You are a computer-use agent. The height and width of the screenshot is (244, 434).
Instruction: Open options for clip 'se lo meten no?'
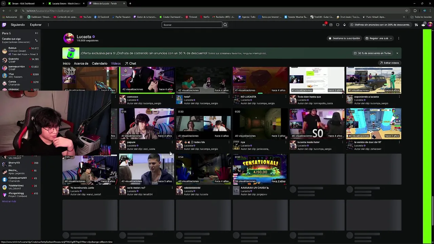172,188
